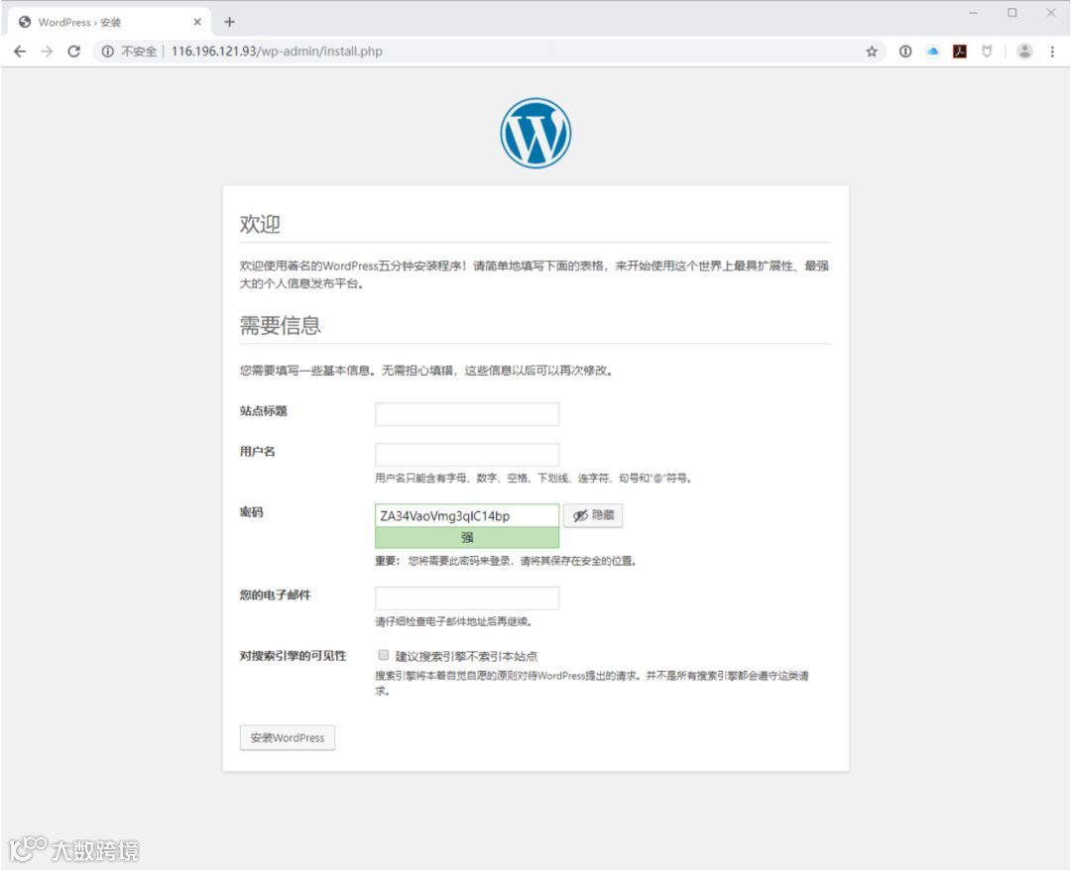The width and height of the screenshot is (1071, 870).
Task: Open the circled info extension icon
Action: click(905, 52)
